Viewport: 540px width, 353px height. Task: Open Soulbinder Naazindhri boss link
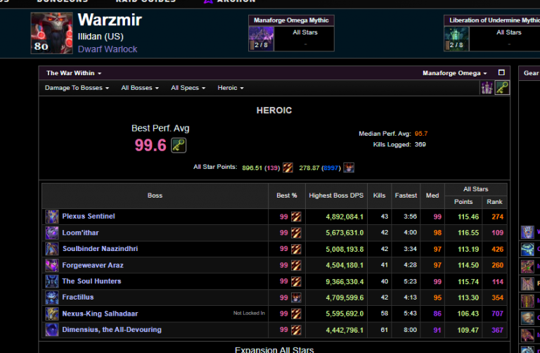coord(101,249)
